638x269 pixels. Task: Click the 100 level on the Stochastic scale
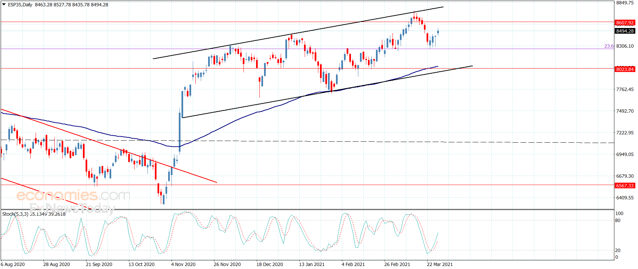click(x=619, y=213)
